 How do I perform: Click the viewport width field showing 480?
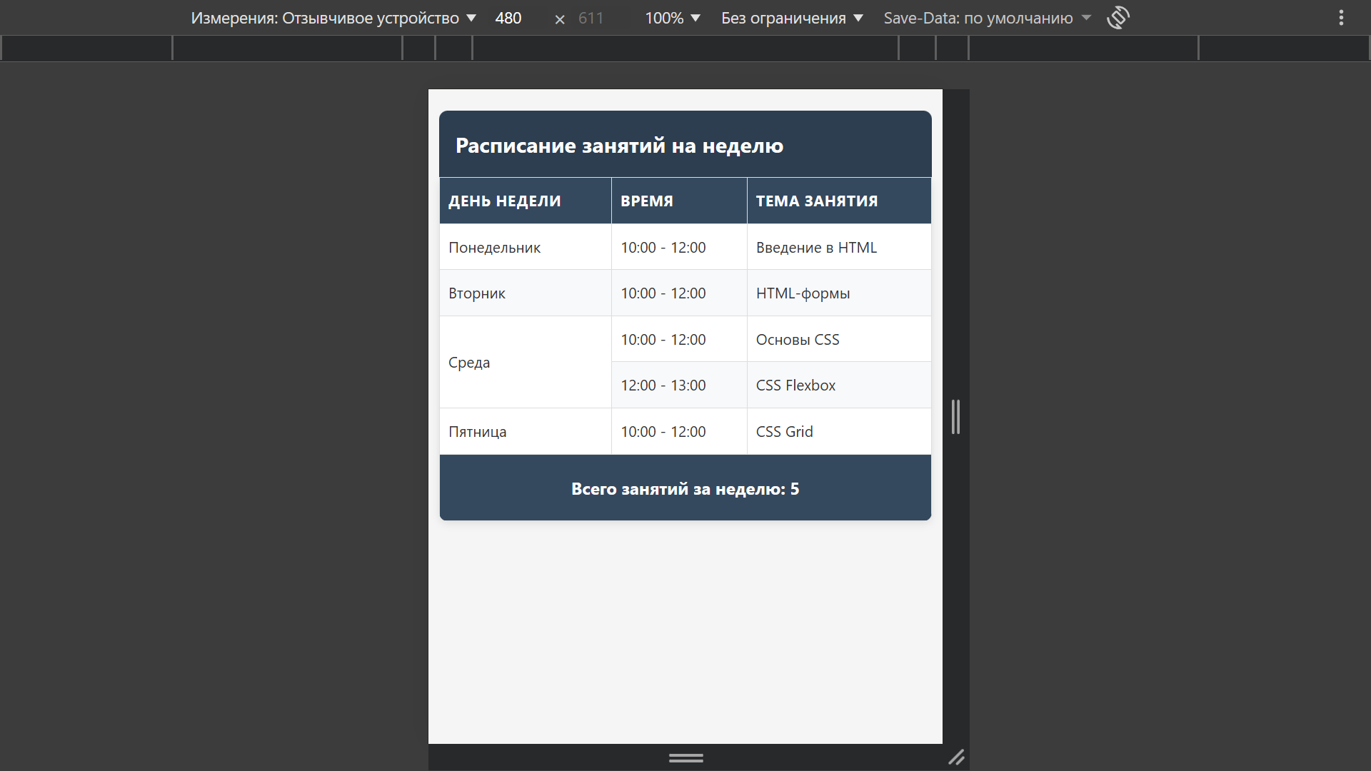point(508,18)
